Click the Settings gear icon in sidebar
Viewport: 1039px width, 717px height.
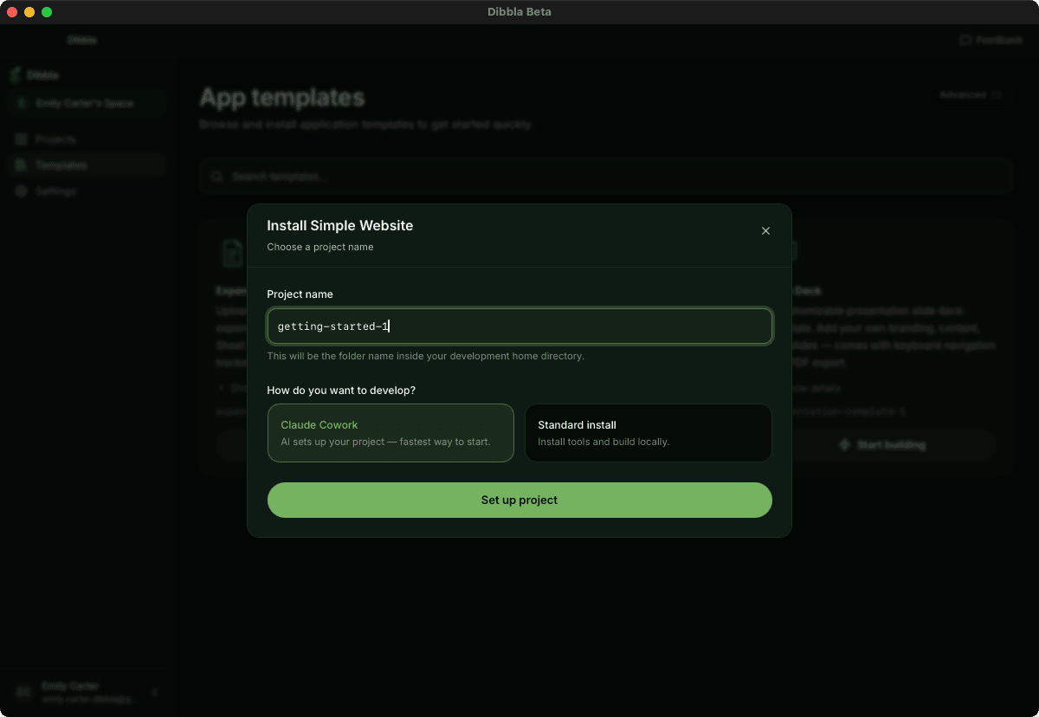click(22, 191)
